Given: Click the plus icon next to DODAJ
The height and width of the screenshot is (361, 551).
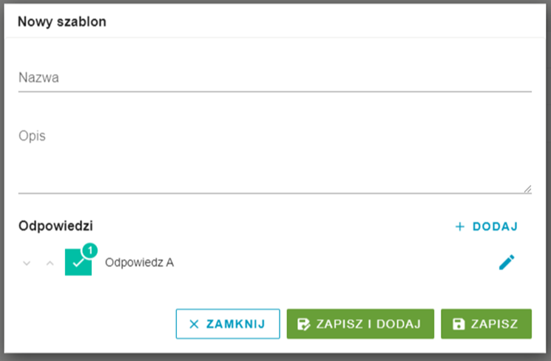Looking at the screenshot, I should 459,226.
